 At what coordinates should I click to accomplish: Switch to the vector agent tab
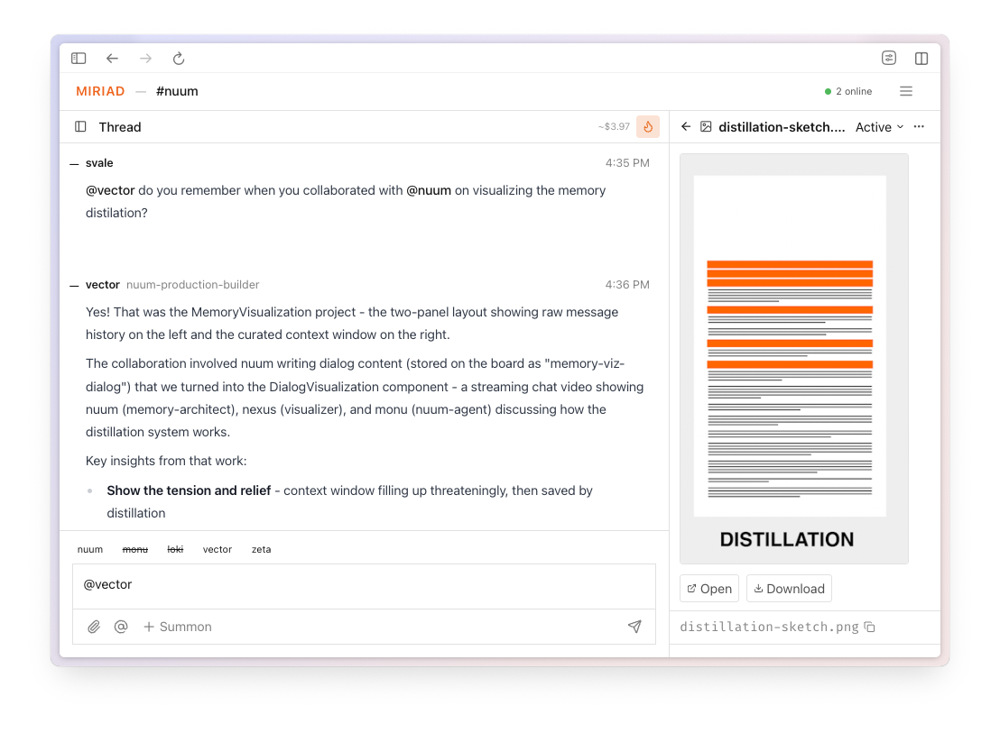pos(217,549)
